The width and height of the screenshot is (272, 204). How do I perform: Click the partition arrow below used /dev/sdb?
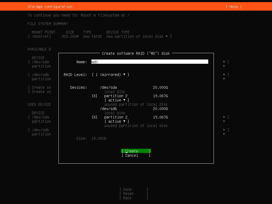(x=224, y=134)
